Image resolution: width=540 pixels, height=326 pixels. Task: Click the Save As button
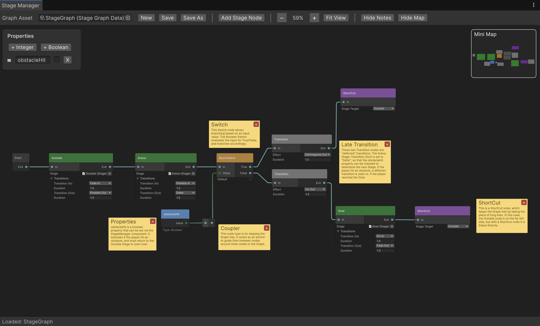tap(193, 18)
